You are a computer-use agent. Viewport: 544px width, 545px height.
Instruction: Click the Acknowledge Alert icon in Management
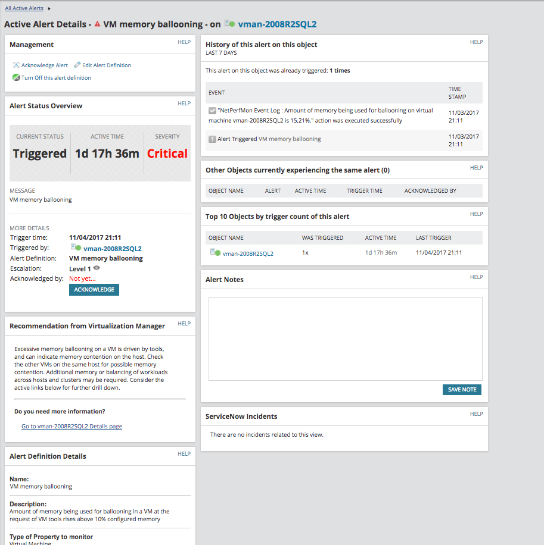coord(16,65)
